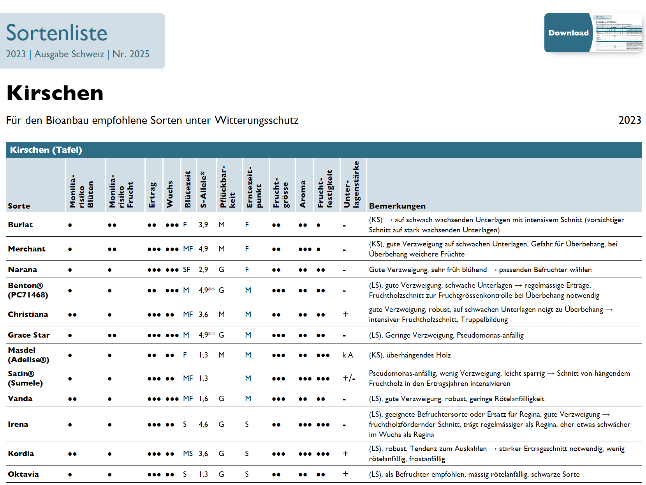This screenshot has height=485, width=646.
Task: Click Grace Star's remark 'Geringe Verzweigung, Pseudomonas-anfällig'
Action: click(x=446, y=335)
